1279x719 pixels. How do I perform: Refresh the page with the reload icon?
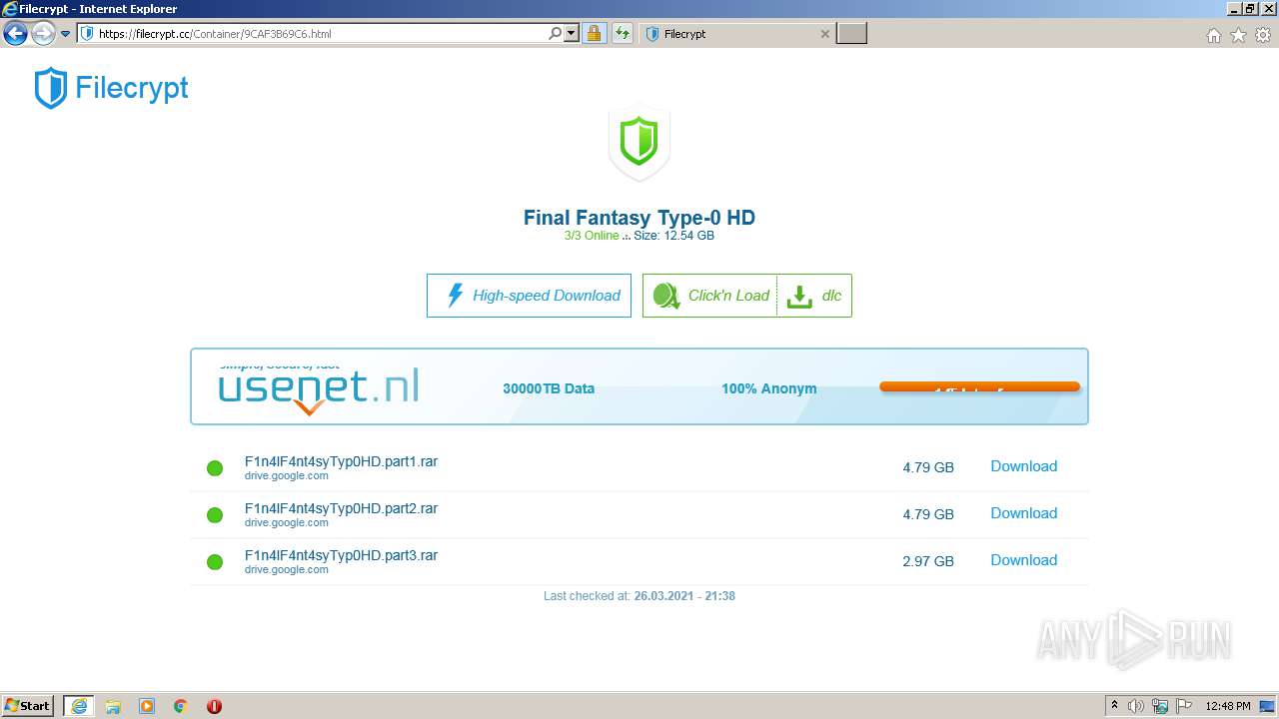(623, 33)
